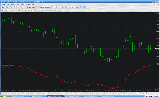The width and height of the screenshot is (160, 97).
Task: Click the Templates icon
Action: pyautogui.click(x=84, y=7)
